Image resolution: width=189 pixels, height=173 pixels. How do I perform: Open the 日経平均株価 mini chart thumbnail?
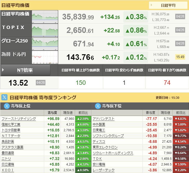pyautogui.click(x=45, y=17)
